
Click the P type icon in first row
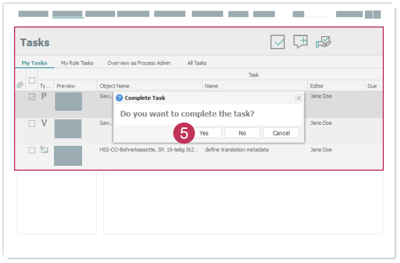click(x=44, y=97)
